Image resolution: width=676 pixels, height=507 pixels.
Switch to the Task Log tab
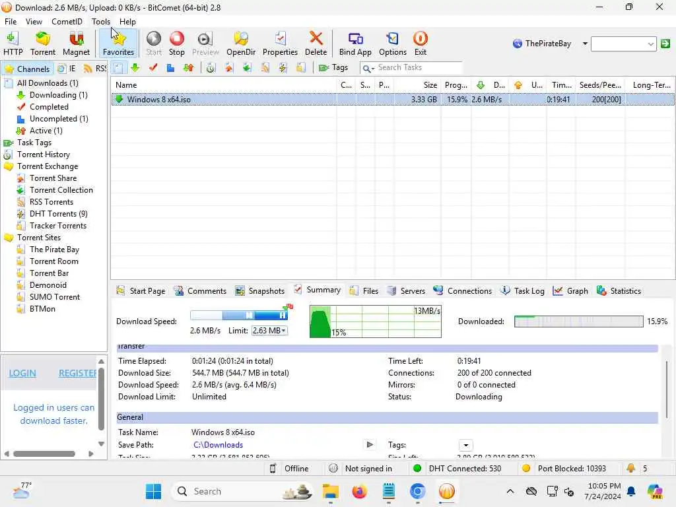point(522,291)
